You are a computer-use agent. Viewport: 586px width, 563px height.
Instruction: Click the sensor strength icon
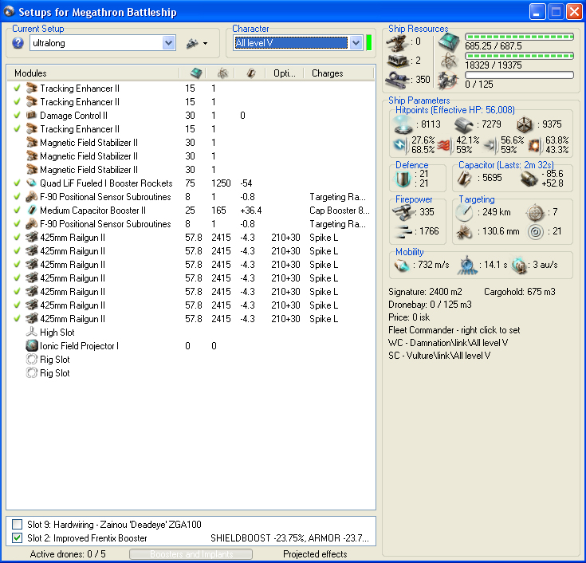(x=536, y=232)
